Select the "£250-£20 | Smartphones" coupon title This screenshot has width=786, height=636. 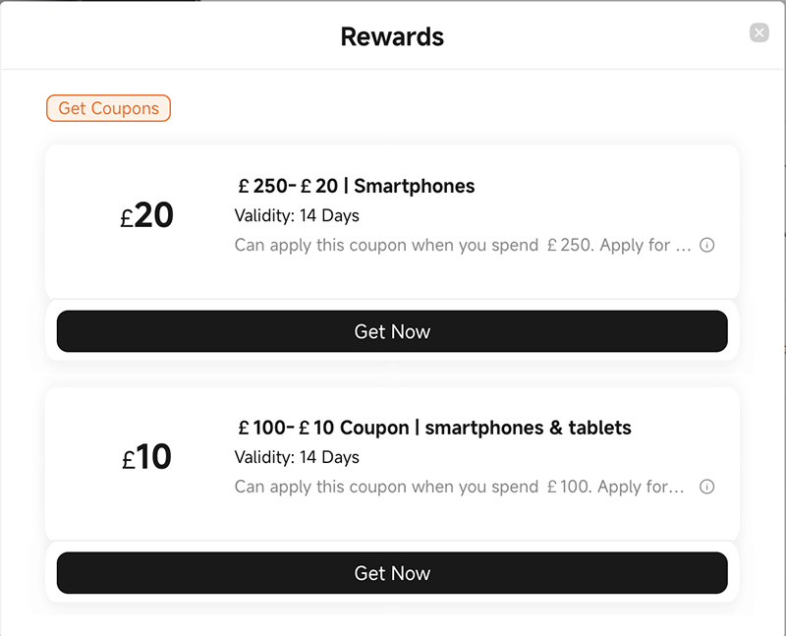[356, 186]
